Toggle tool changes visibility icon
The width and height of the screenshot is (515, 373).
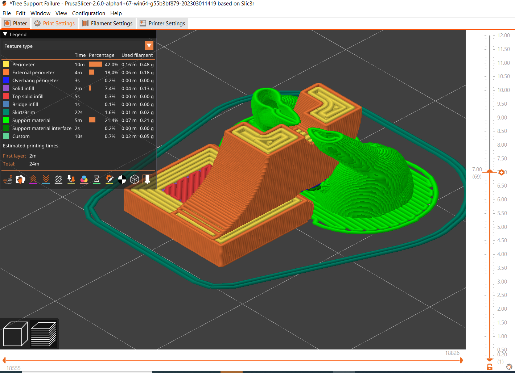click(71, 179)
